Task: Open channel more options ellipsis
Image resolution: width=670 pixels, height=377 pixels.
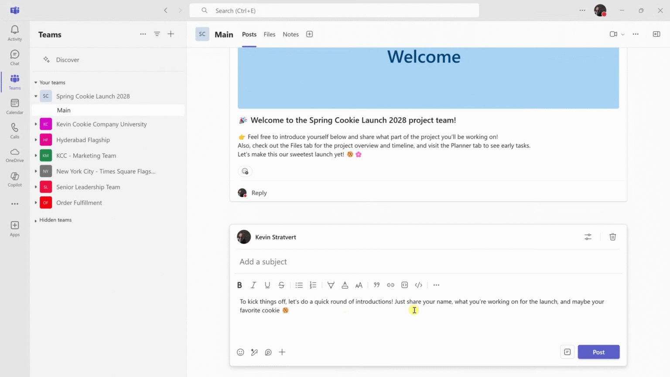Action: (x=636, y=34)
